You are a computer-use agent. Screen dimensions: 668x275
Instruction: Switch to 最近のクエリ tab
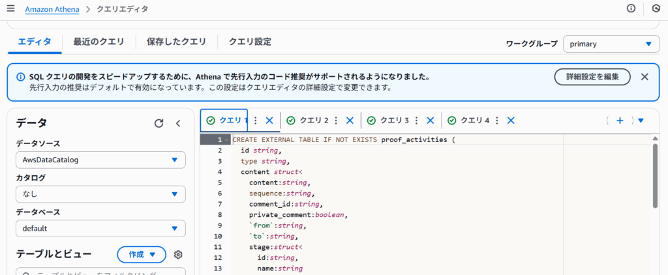[x=99, y=42]
